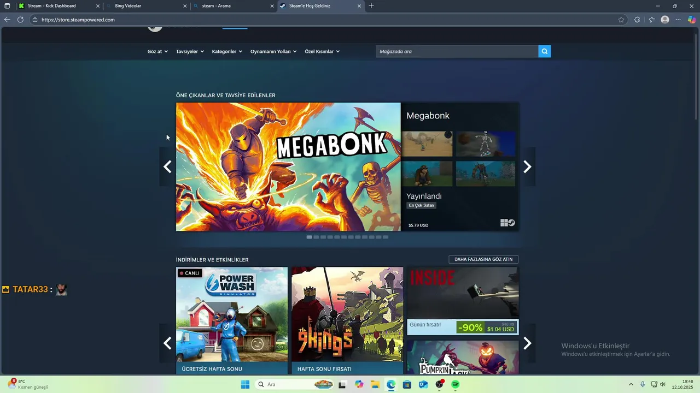Click the blue store search magnifier button
Viewport: 700px width, 393px height.
point(544,51)
